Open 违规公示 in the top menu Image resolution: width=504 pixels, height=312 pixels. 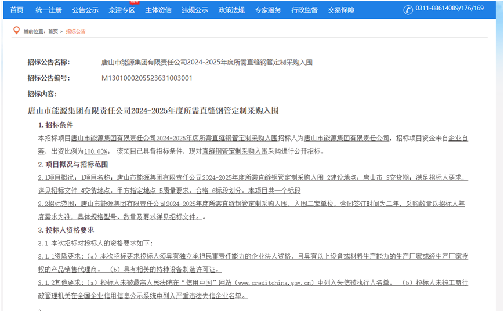(x=195, y=10)
